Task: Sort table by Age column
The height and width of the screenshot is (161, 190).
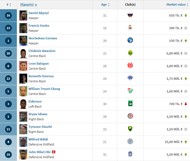Action: point(105,4)
